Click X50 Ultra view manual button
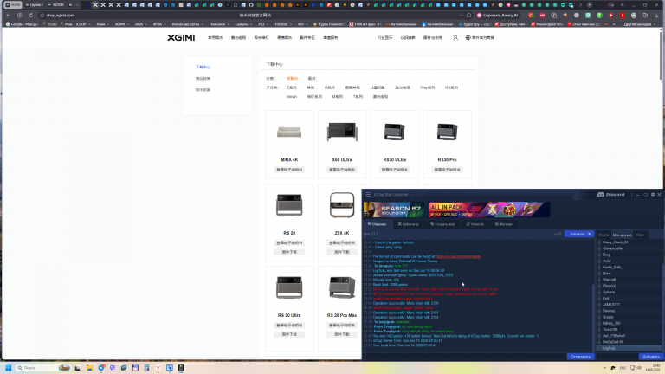Screen dimensions: 665x374 [342, 170]
